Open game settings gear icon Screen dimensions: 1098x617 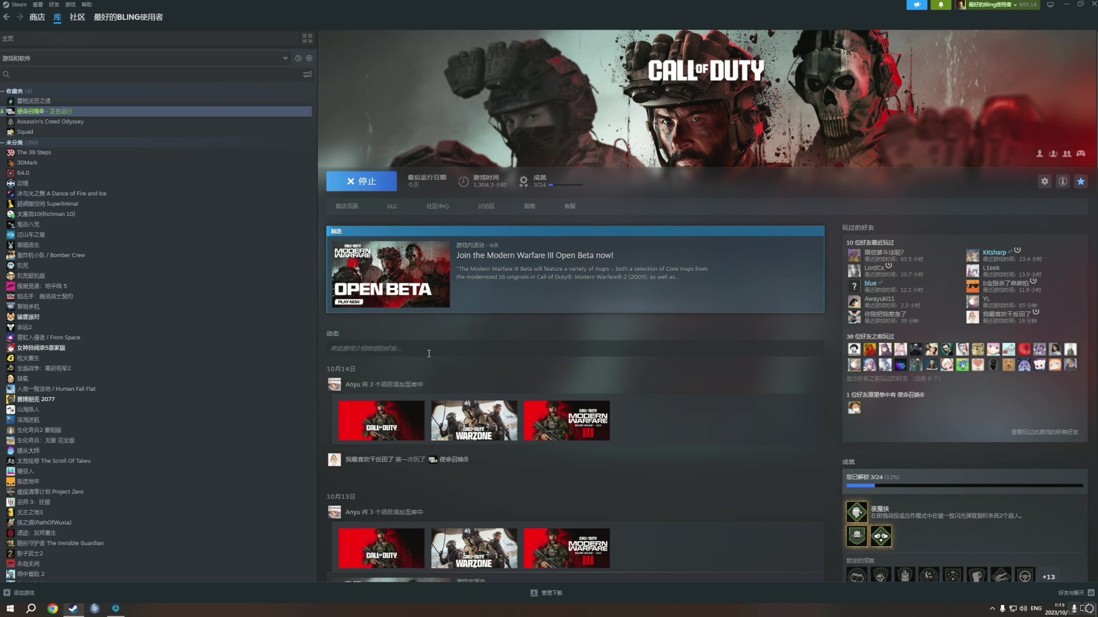1045,181
